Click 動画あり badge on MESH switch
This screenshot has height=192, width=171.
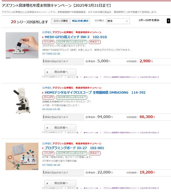point(95,42)
